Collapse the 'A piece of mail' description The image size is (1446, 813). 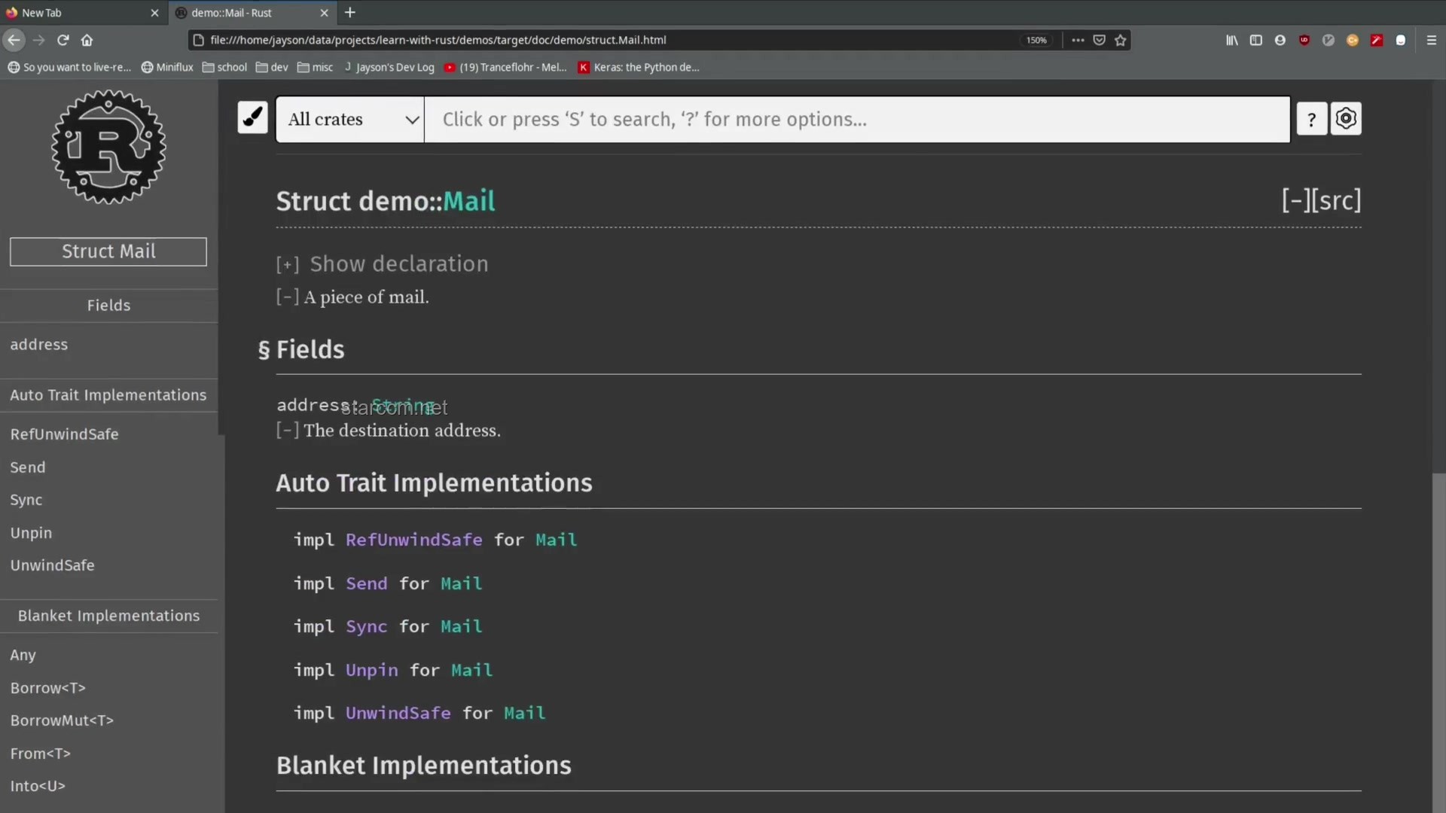point(287,297)
